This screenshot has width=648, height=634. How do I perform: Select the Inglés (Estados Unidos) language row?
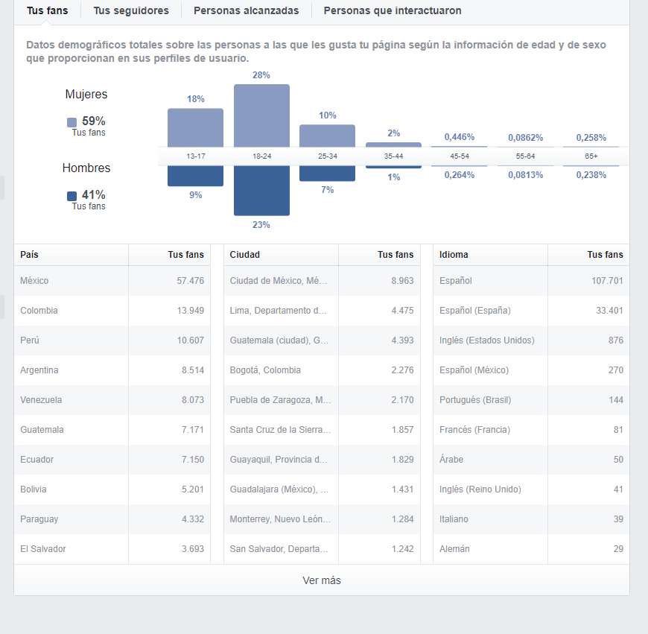click(x=532, y=340)
